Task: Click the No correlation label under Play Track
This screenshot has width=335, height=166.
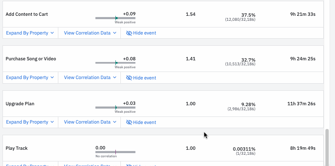Action: pyautogui.click(x=106, y=156)
